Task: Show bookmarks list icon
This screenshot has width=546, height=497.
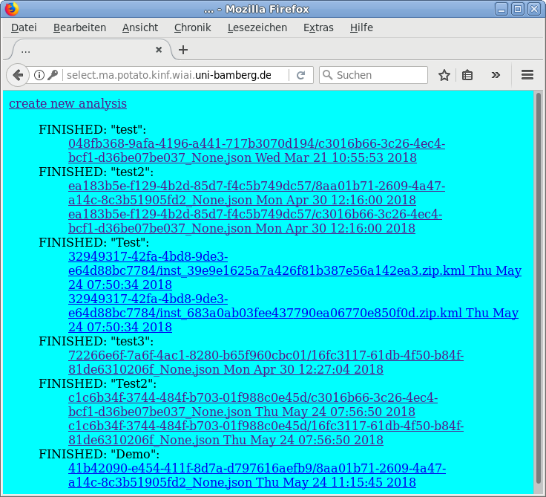Action: pyautogui.click(x=467, y=75)
